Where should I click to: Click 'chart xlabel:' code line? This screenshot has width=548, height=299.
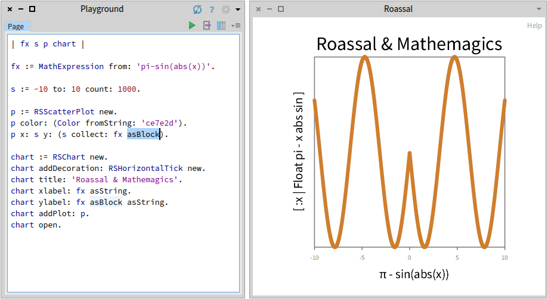coord(71,191)
